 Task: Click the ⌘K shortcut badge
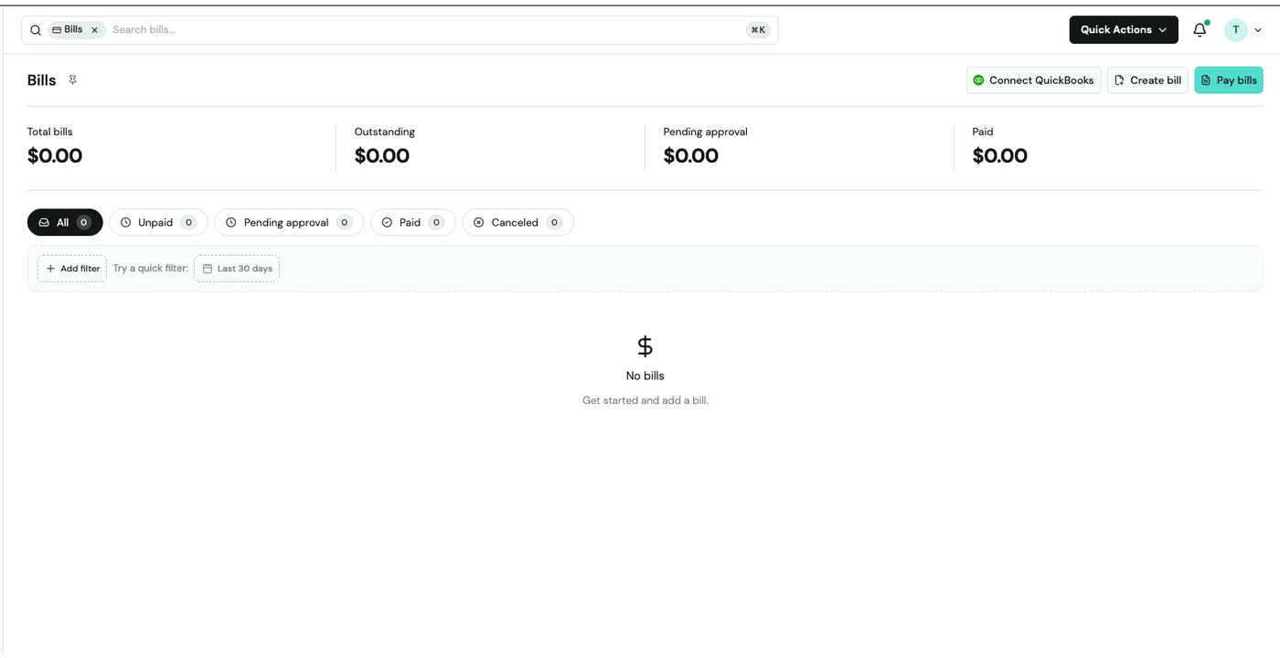coord(758,30)
